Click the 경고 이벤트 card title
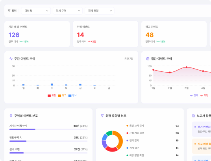The width and height of the screenshot is (211, 161). [x=152, y=27]
